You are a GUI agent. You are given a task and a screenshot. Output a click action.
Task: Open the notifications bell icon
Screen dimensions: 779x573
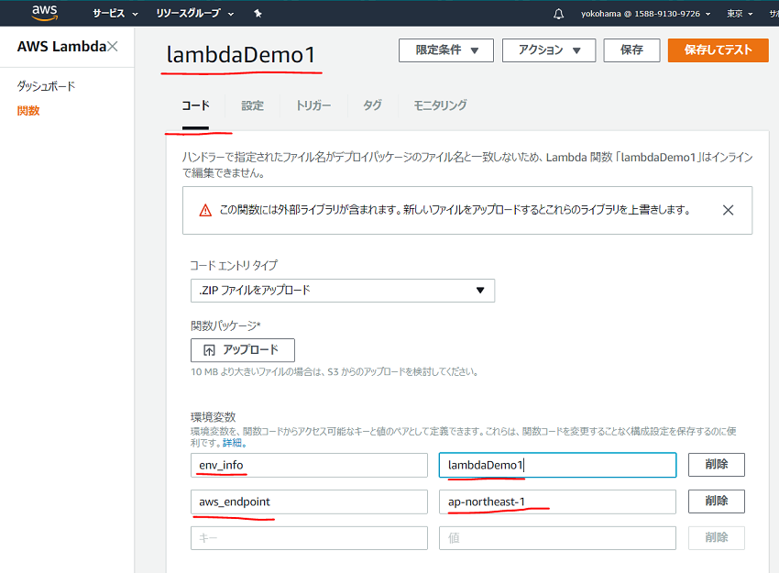[x=558, y=14]
